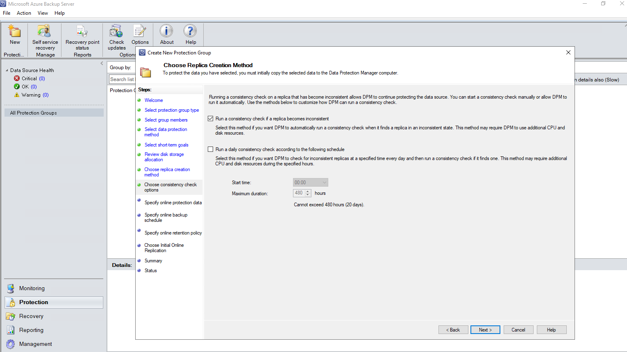Click the wizard Help button

pyautogui.click(x=552, y=330)
